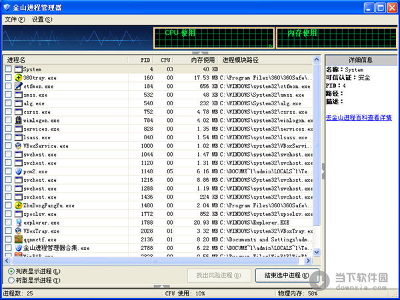
Task: Click the CPU 使用: 10% status entry
Action: [185, 293]
